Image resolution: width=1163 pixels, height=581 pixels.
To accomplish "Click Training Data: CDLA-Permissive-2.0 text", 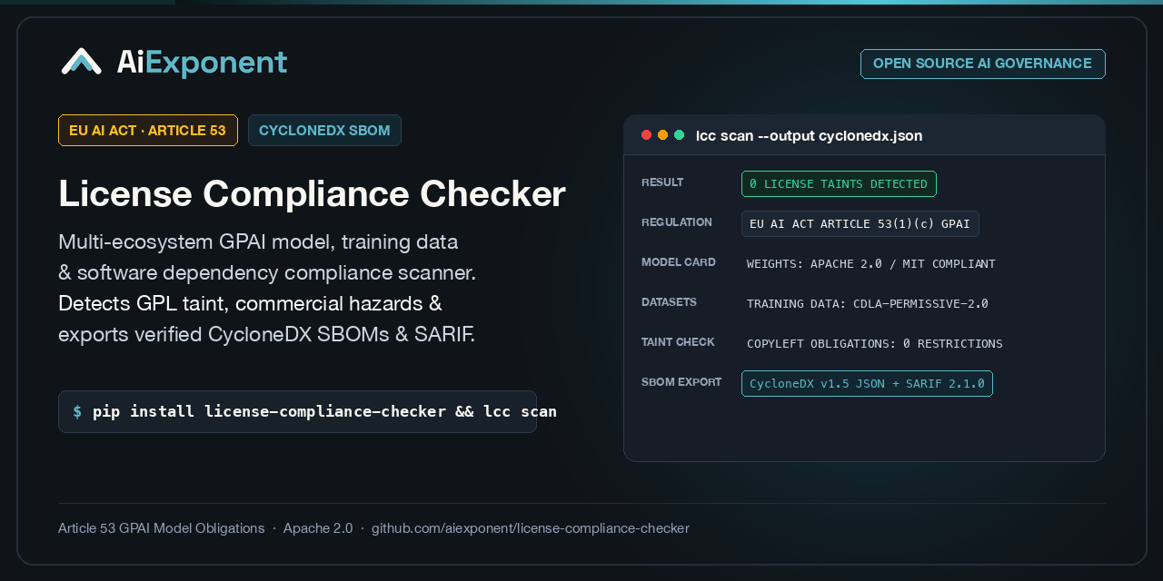I will [868, 303].
